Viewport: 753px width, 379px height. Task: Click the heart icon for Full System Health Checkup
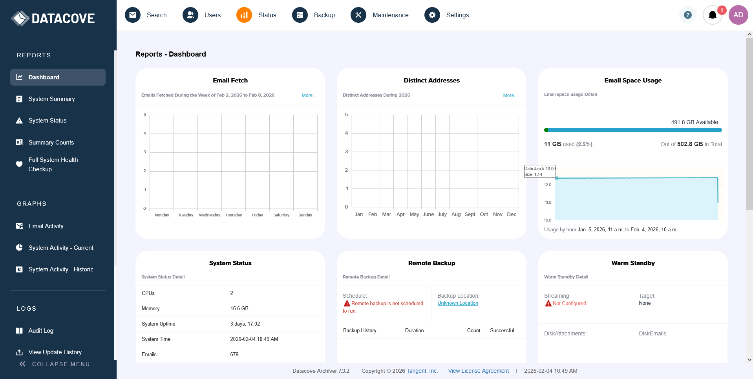pos(19,164)
